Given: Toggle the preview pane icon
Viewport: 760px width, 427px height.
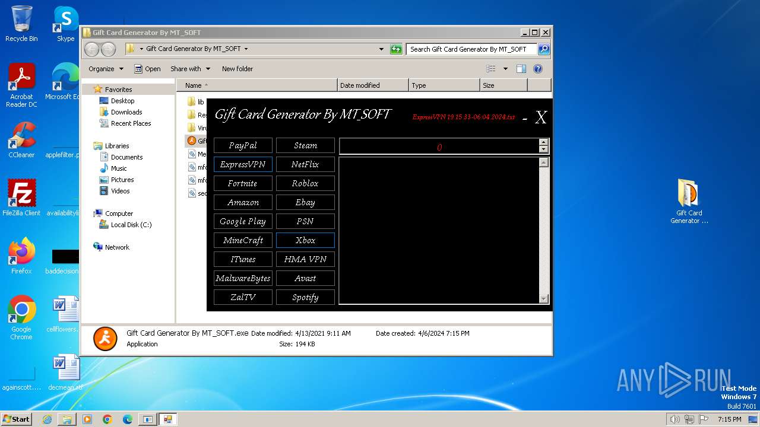Looking at the screenshot, I should coord(521,69).
